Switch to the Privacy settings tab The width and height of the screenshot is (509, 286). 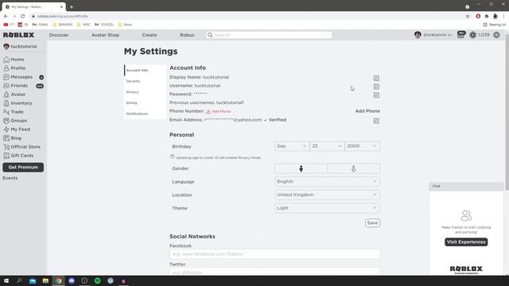click(145, 92)
